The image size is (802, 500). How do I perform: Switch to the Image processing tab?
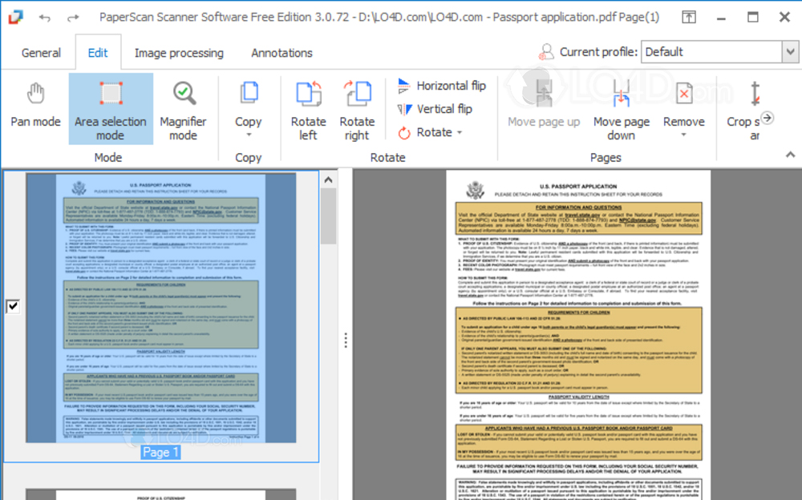179,52
